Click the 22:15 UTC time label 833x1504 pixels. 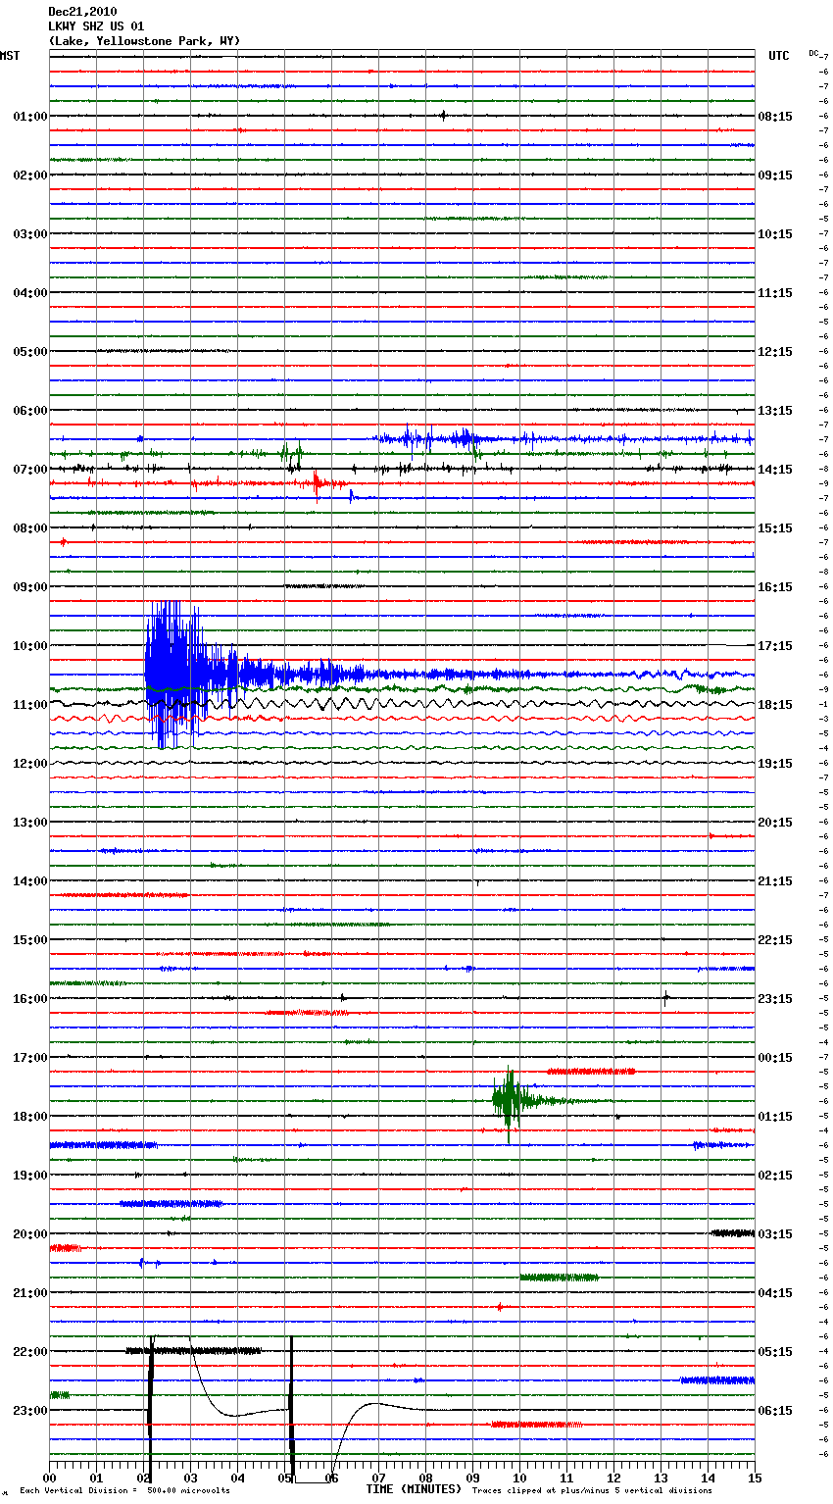point(775,940)
